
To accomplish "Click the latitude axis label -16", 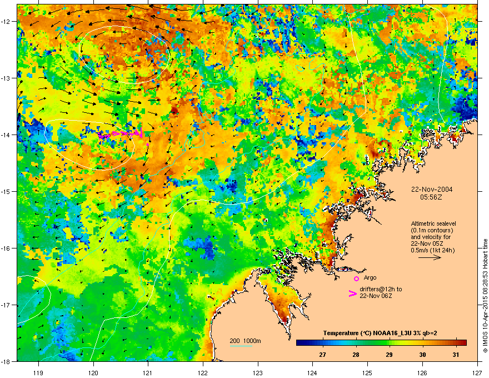I will (6, 248).
